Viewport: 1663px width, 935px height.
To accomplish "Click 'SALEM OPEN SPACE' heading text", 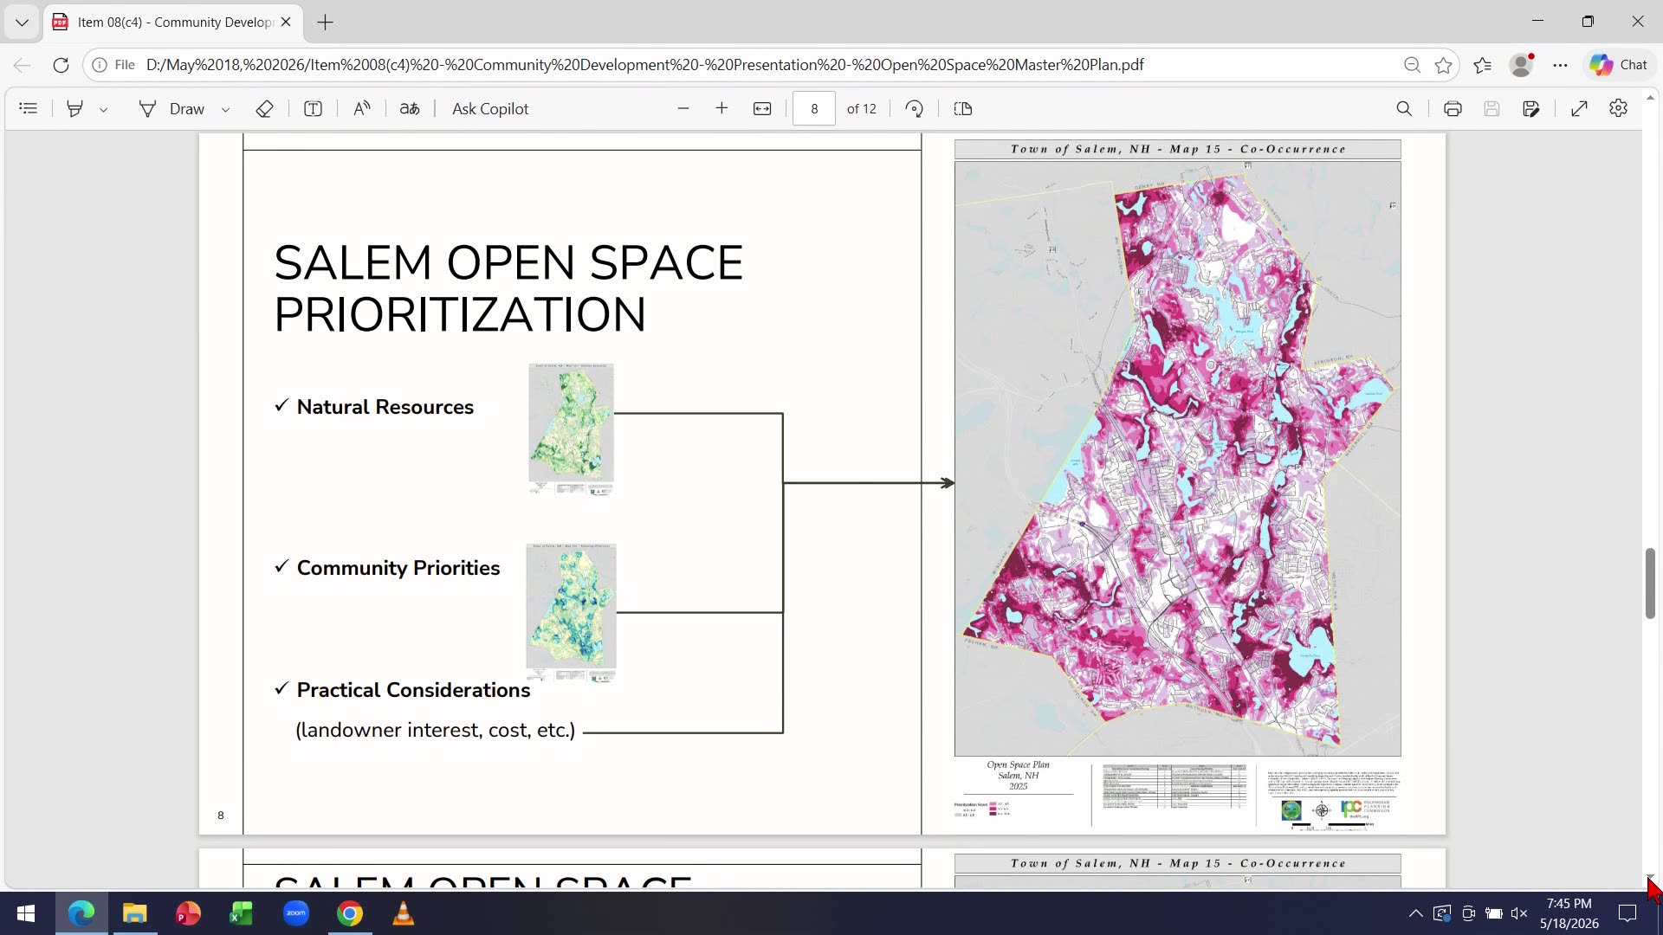I will 508,262.
